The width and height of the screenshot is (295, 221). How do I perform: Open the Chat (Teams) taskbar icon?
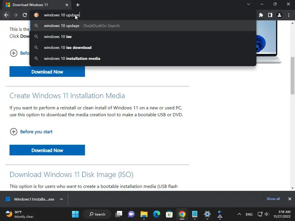tap(131, 214)
